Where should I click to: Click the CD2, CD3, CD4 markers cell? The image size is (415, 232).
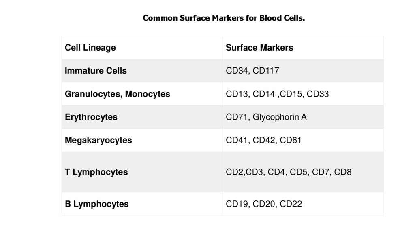click(x=289, y=172)
